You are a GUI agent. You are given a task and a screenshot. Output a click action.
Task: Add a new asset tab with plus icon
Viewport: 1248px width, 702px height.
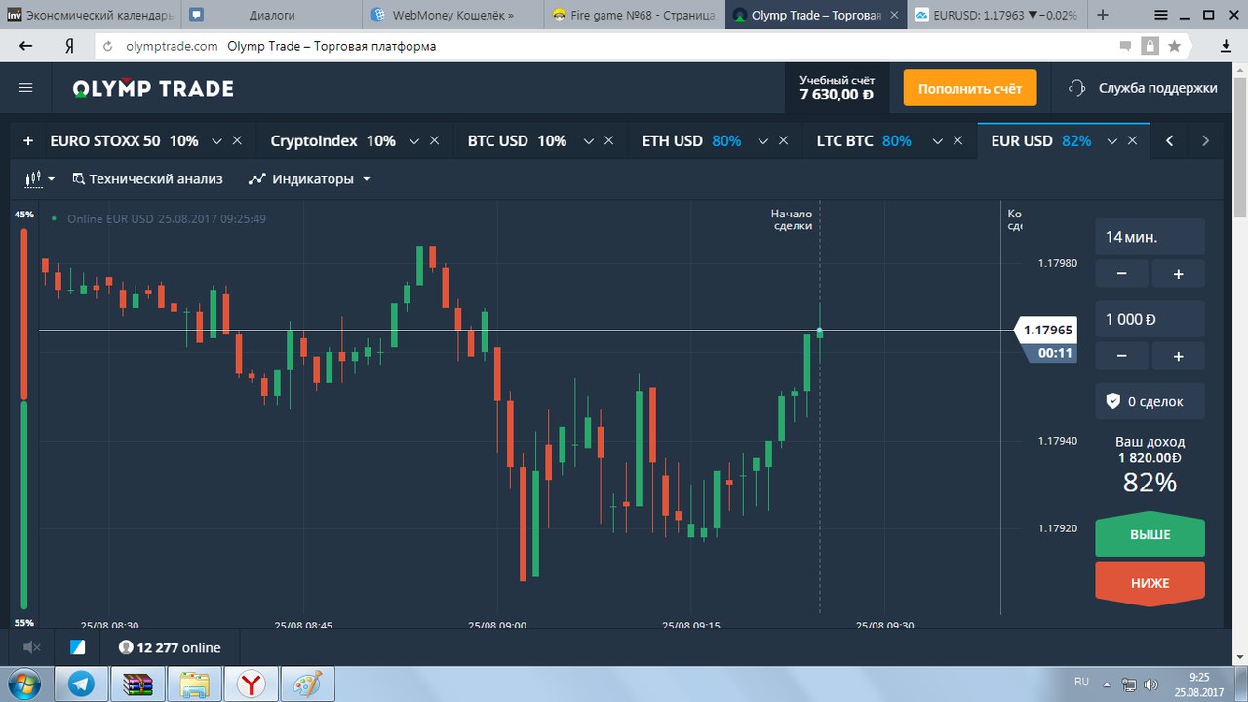28,140
